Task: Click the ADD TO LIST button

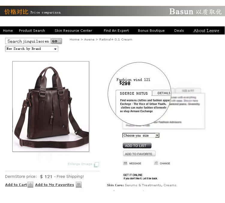Action: point(137,146)
